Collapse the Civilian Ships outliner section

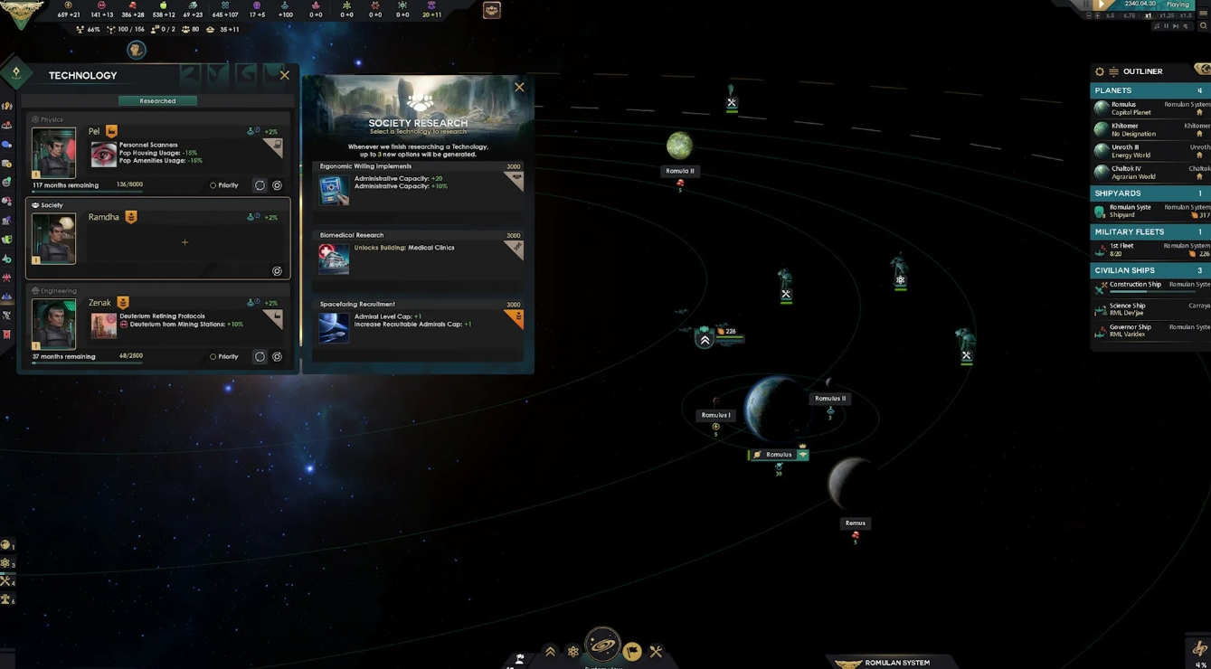tap(1149, 270)
